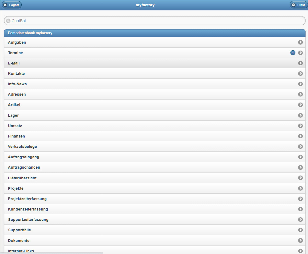Select the Dokumente entry
The height and width of the screenshot is (254, 308).
pyautogui.click(x=155, y=241)
